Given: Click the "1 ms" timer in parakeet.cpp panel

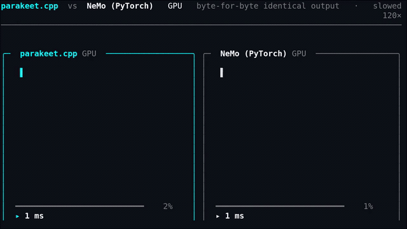Looking at the screenshot, I should tap(34, 216).
